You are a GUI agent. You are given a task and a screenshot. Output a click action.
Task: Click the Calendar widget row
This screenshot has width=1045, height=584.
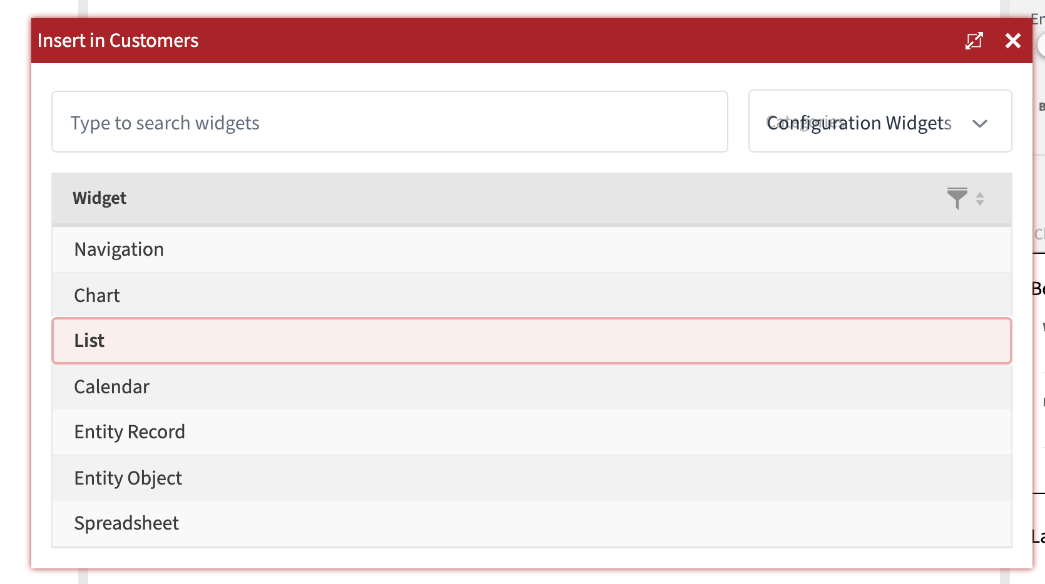(x=250, y=386)
